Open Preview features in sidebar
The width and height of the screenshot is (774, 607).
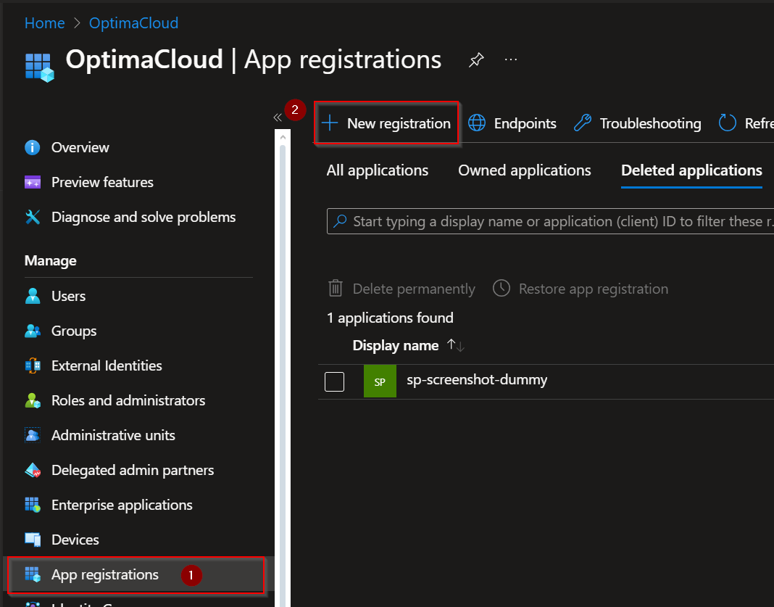[102, 182]
